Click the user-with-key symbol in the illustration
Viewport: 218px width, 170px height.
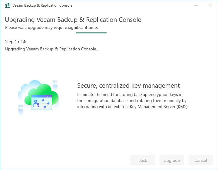pyautogui.click(x=36, y=104)
